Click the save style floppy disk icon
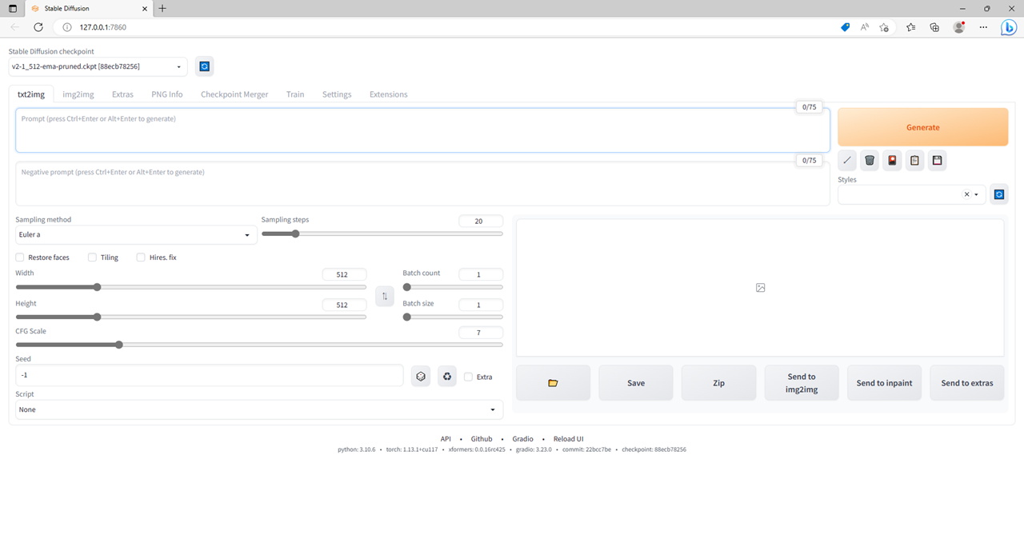The height and width of the screenshot is (555, 1024). pos(937,161)
